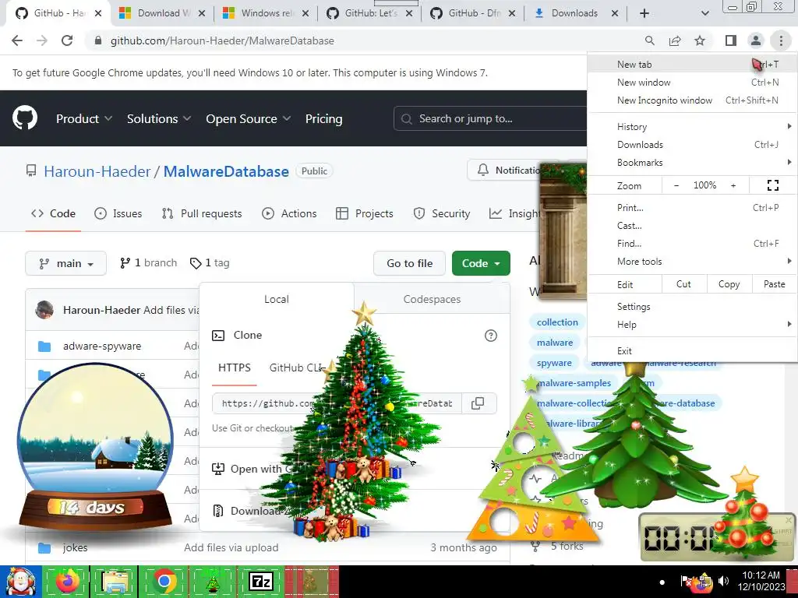Click the collection topic tag
The image size is (798, 598).
coord(557,322)
